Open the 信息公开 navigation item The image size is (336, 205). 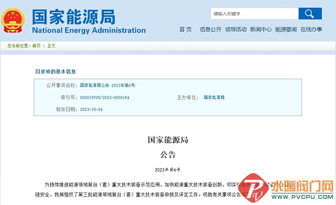click(x=211, y=29)
